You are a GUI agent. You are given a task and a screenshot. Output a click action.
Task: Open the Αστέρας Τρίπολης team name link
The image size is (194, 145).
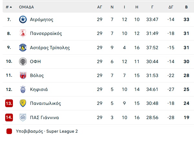pos(50,48)
